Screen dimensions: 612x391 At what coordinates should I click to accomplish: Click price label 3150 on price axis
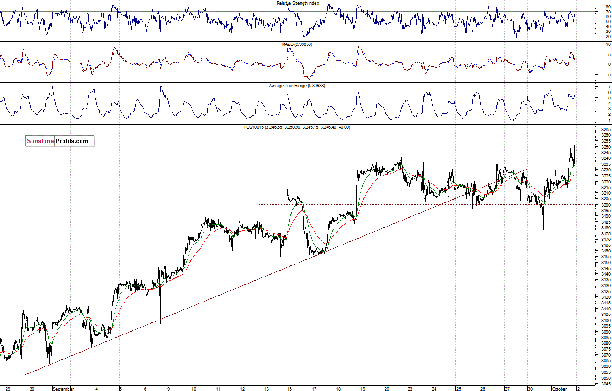click(x=605, y=262)
